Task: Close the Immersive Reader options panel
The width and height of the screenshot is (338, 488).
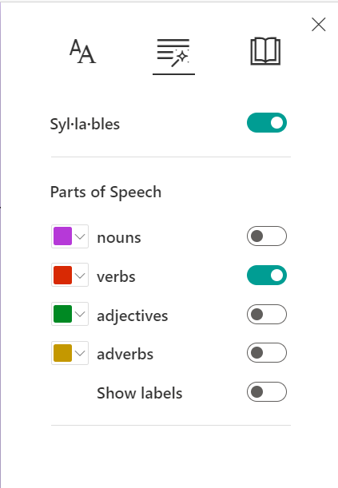Action: 318,24
